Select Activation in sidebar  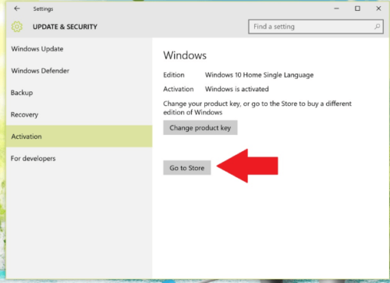pos(79,136)
